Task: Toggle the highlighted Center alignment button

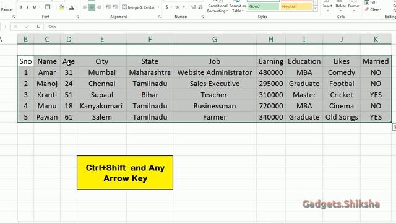Action: click(92, 7)
